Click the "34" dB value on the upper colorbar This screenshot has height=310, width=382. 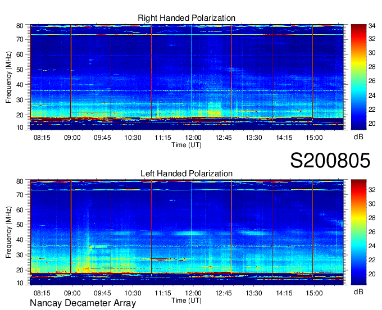click(372, 26)
